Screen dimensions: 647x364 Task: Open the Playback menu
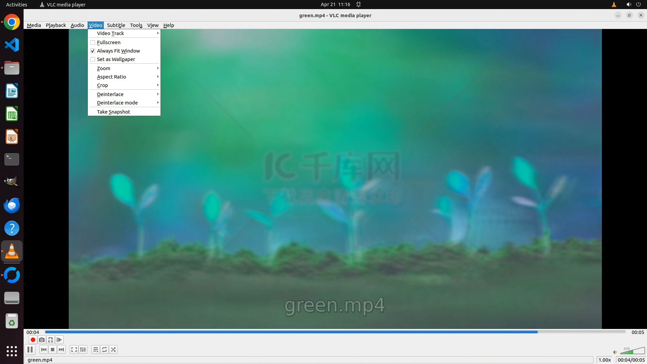click(x=56, y=25)
